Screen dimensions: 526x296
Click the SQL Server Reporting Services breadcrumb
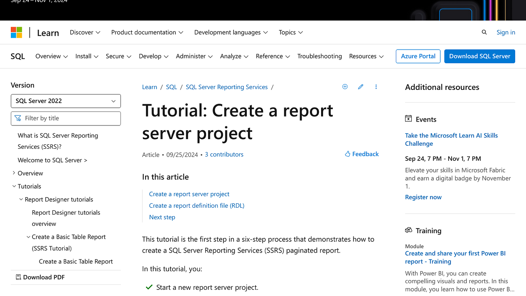[227, 87]
